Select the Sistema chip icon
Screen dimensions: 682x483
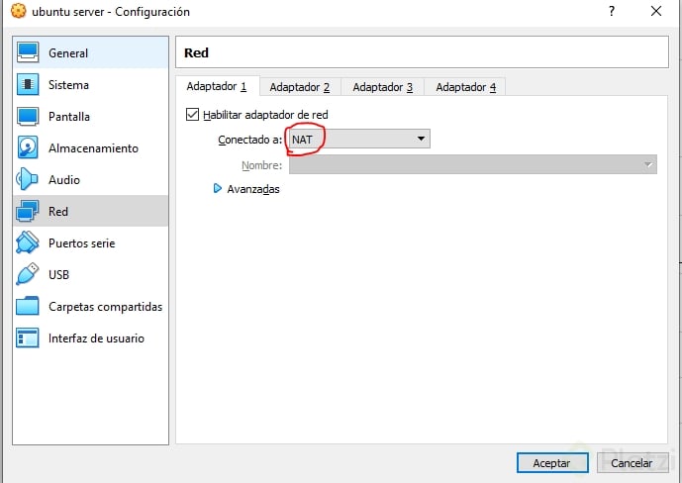[x=28, y=85]
